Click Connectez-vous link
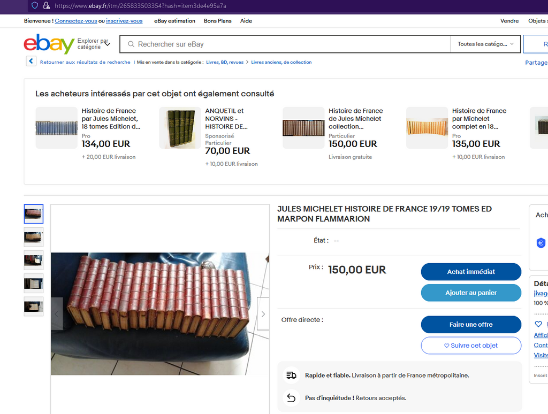 (76, 21)
